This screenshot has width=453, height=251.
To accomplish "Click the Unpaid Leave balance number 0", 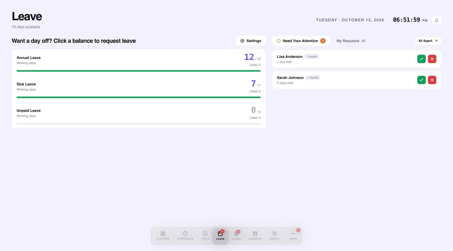I will click(x=253, y=110).
